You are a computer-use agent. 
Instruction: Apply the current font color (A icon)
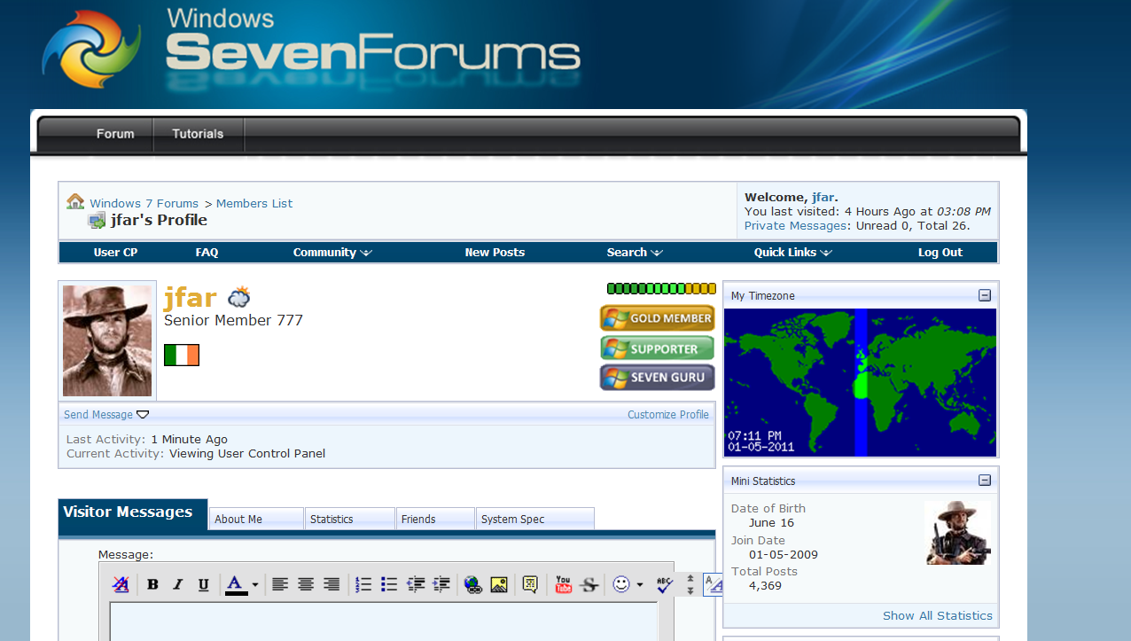(x=236, y=584)
